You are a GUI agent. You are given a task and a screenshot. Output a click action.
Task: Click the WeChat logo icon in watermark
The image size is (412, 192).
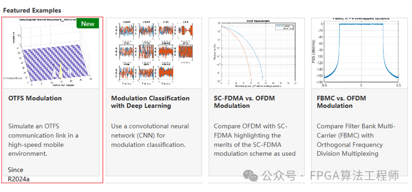pyautogui.click(x=251, y=175)
